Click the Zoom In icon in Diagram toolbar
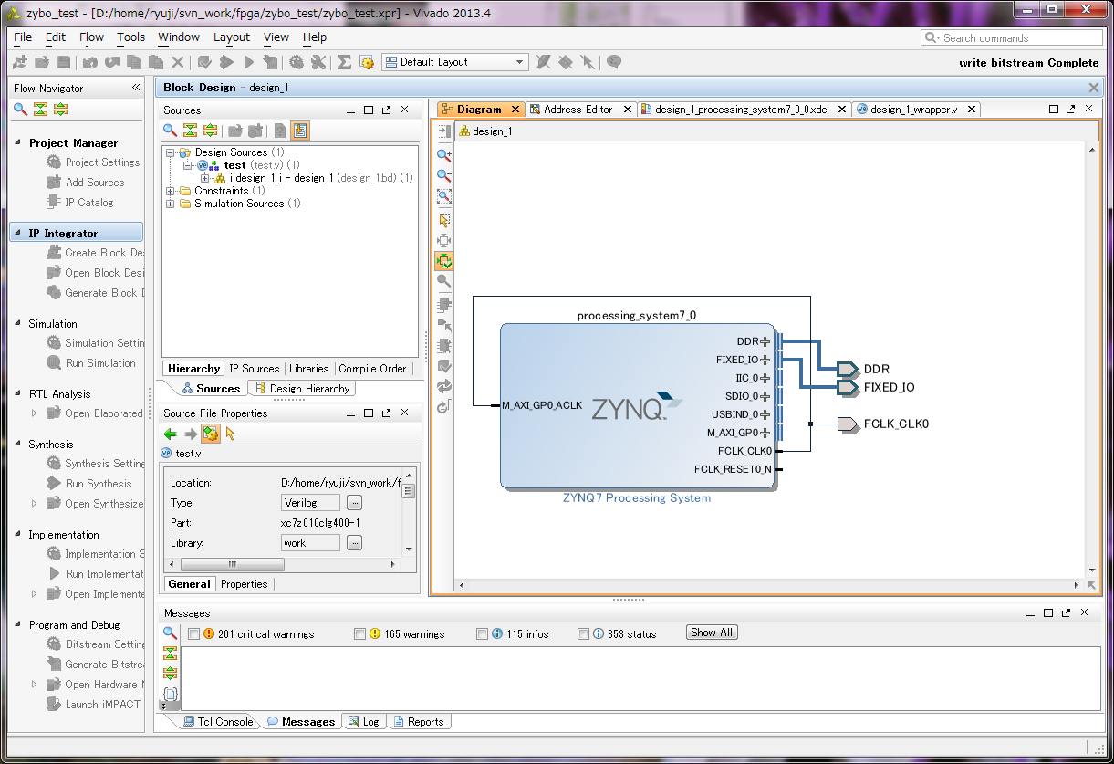The width and height of the screenshot is (1114, 764). coord(444,155)
